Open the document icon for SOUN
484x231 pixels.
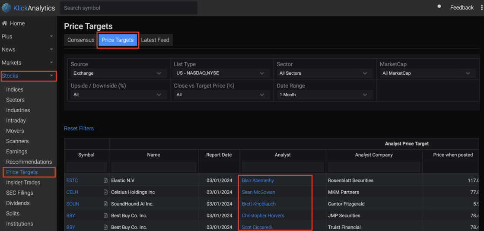click(105, 204)
